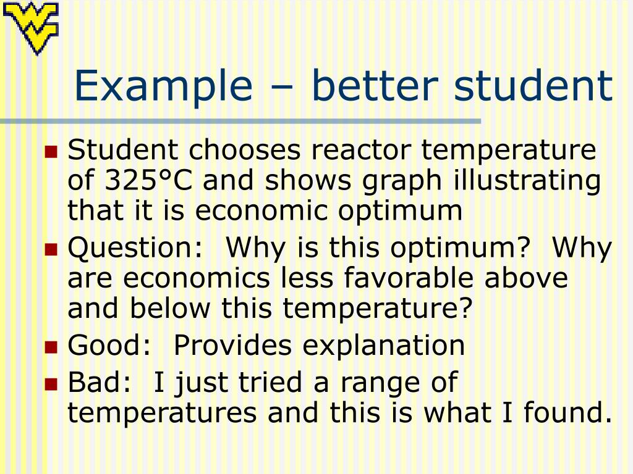Click the slide title 'Example – better student'

coord(344,86)
